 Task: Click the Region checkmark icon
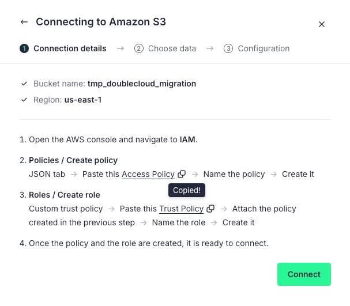[x=24, y=100]
